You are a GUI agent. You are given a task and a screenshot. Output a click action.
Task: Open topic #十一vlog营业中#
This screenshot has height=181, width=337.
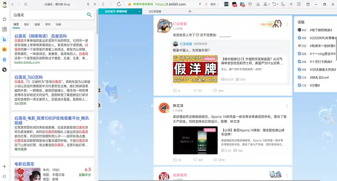pos(322,54)
